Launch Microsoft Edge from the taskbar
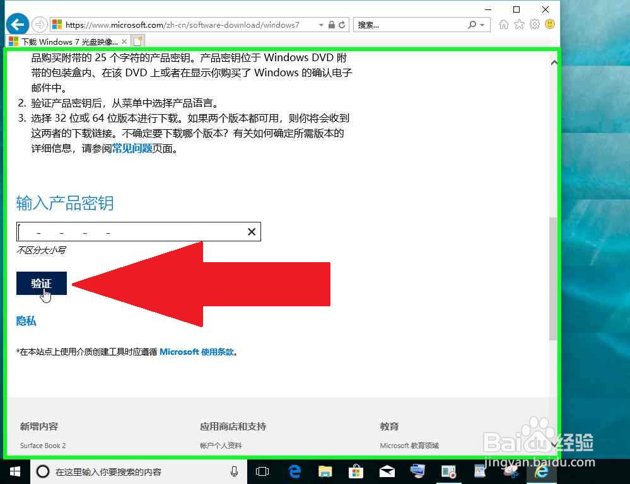This screenshot has width=630, height=484. click(x=294, y=471)
